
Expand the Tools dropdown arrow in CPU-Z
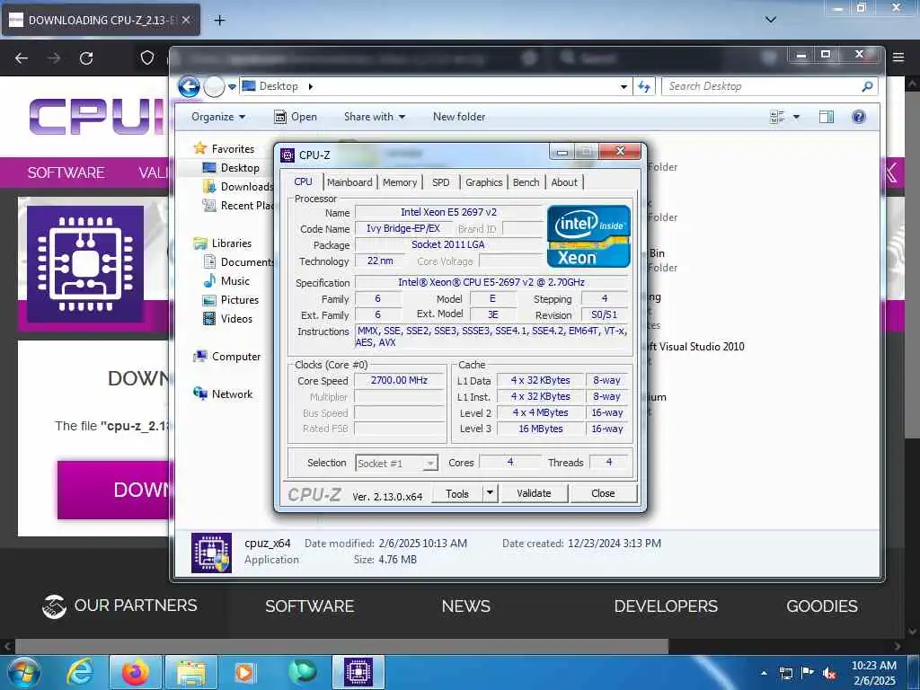(x=490, y=493)
